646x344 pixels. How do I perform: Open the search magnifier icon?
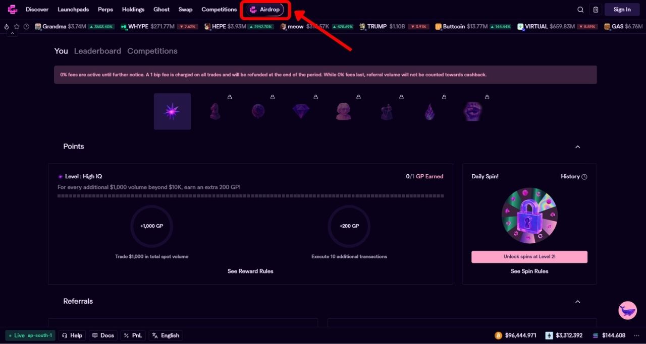(580, 10)
